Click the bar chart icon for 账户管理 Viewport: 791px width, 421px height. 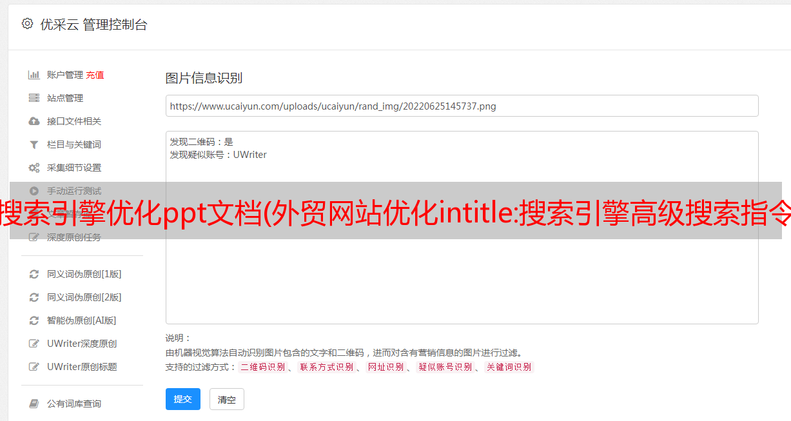point(34,75)
